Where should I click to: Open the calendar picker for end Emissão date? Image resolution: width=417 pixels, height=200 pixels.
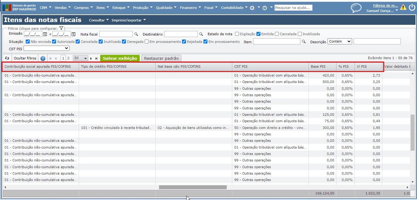[74, 34]
